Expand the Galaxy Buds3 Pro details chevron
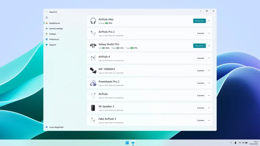Screen dimensions: 260x146 209,46
